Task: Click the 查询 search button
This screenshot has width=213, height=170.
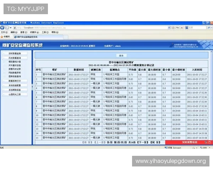Action: (121, 56)
